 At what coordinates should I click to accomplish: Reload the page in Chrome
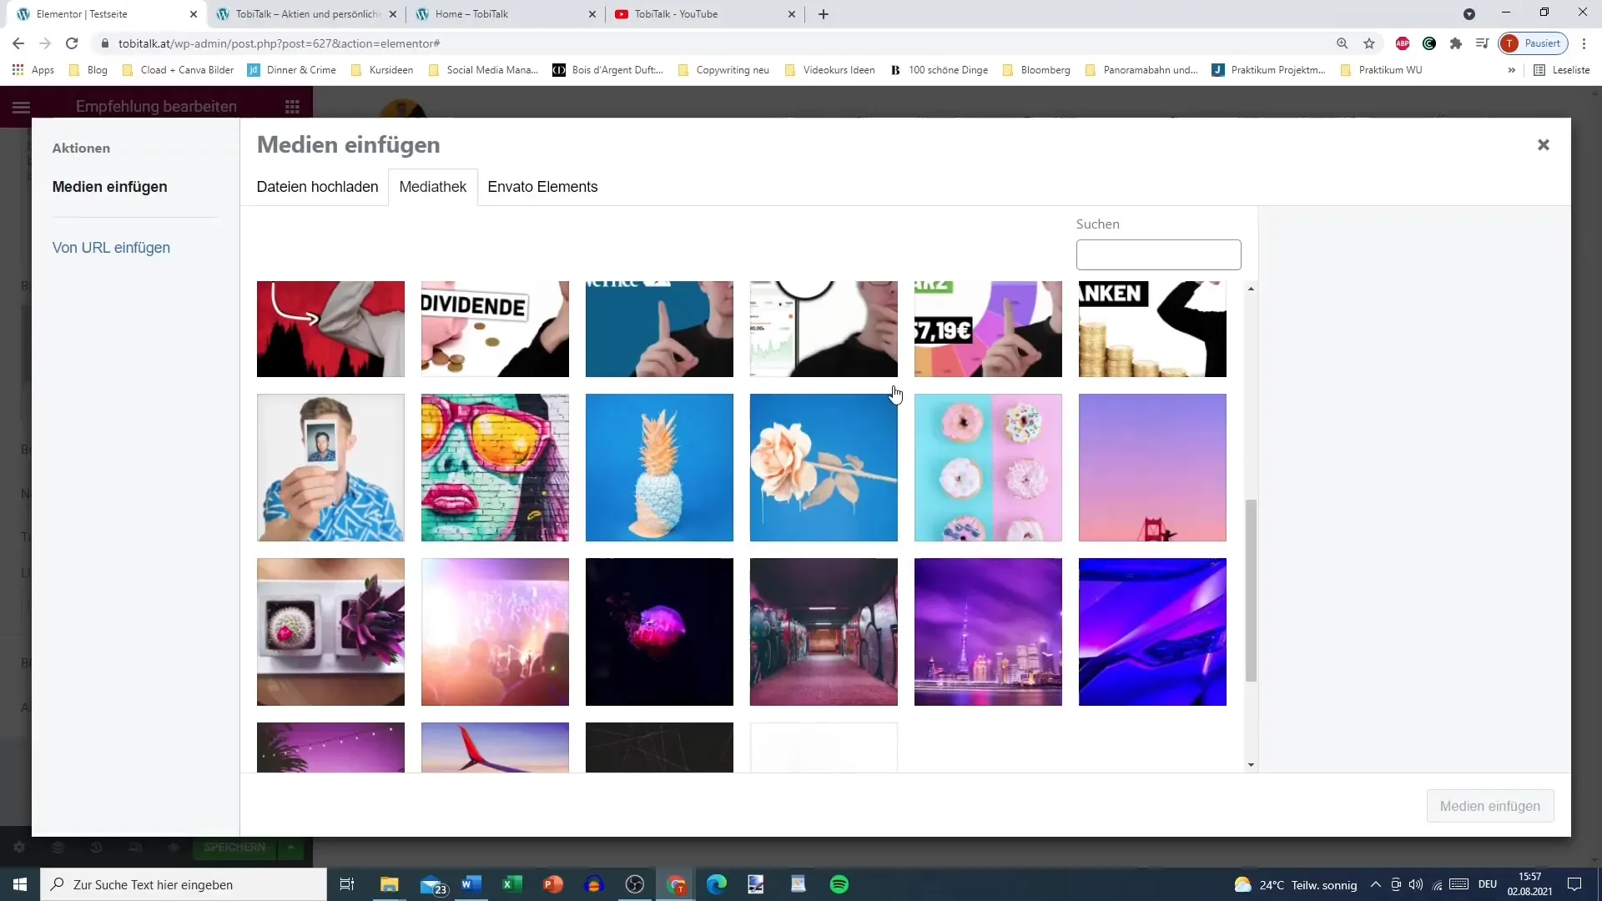pos(72,43)
